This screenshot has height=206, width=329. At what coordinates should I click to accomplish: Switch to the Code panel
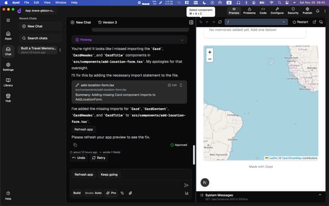coord(263,11)
